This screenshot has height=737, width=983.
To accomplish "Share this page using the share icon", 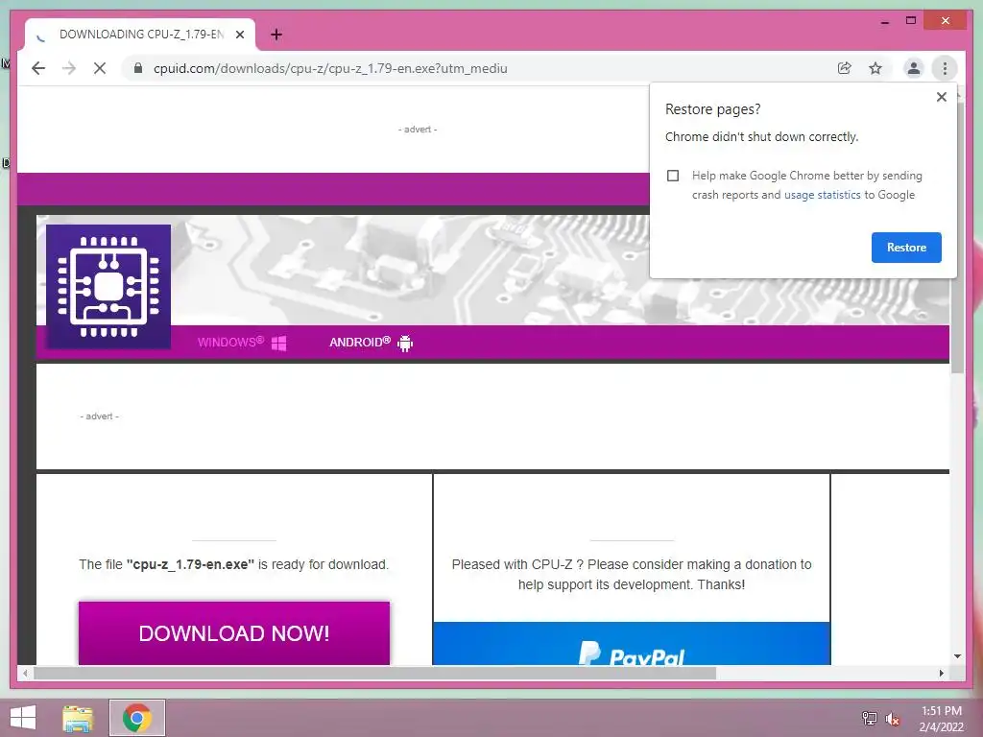I will (845, 68).
